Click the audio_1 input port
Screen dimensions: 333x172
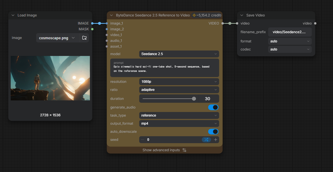coord(107,41)
